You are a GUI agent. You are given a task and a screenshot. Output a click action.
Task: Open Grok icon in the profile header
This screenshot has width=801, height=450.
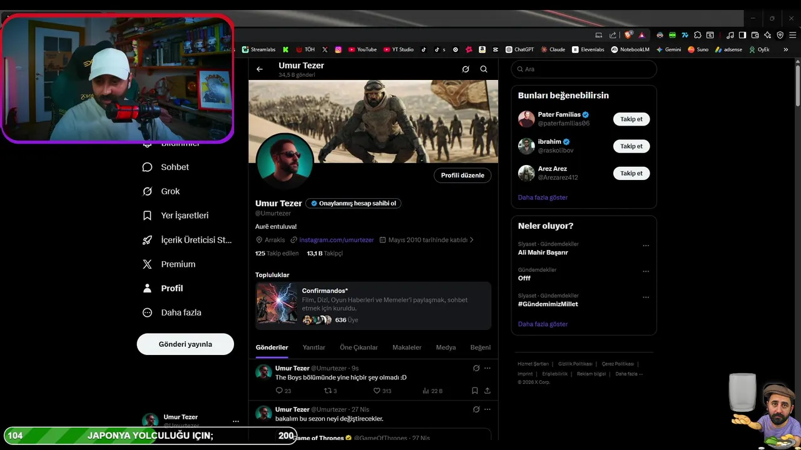click(x=466, y=69)
